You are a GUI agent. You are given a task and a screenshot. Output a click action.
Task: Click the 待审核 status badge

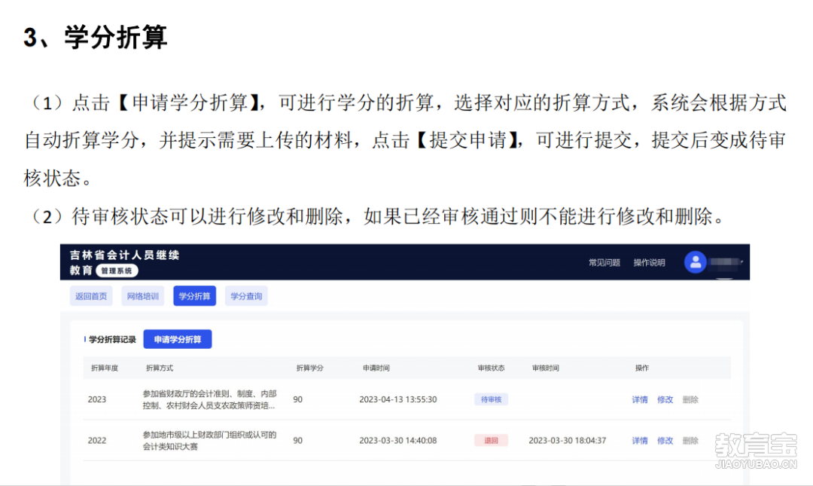tap(491, 399)
